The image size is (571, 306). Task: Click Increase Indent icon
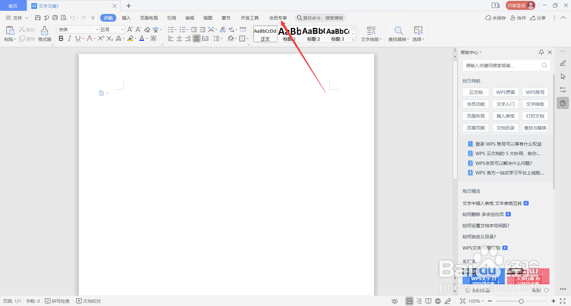(203, 29)
